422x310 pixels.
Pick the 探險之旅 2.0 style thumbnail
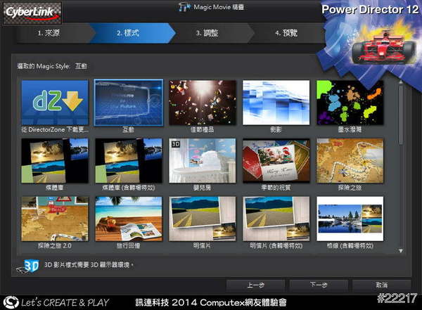coord(55,219)
